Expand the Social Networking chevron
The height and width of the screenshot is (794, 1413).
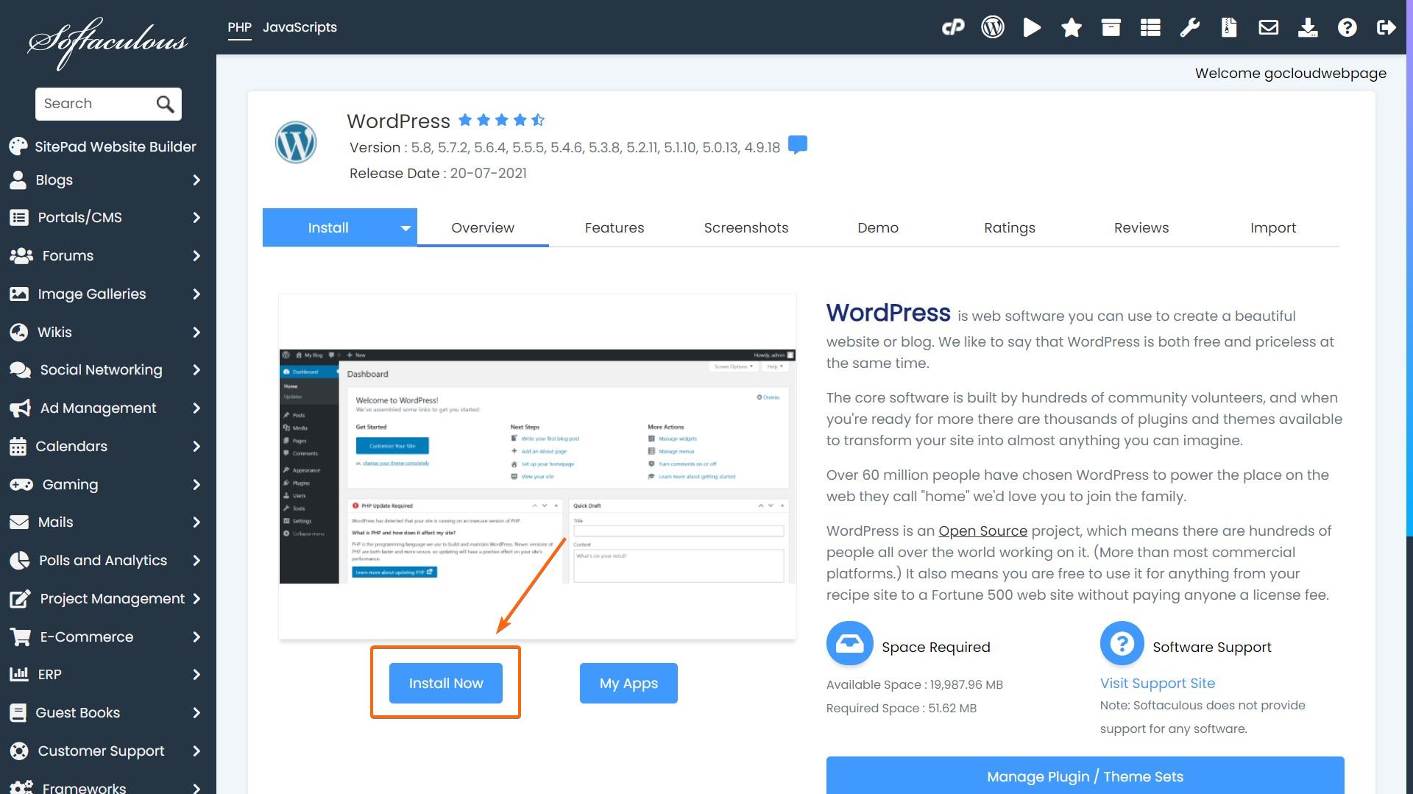[x=196, y=369]
